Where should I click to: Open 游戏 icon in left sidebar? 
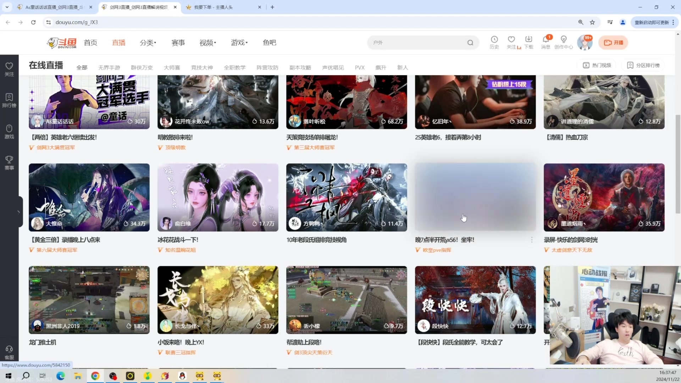point(9,132)
